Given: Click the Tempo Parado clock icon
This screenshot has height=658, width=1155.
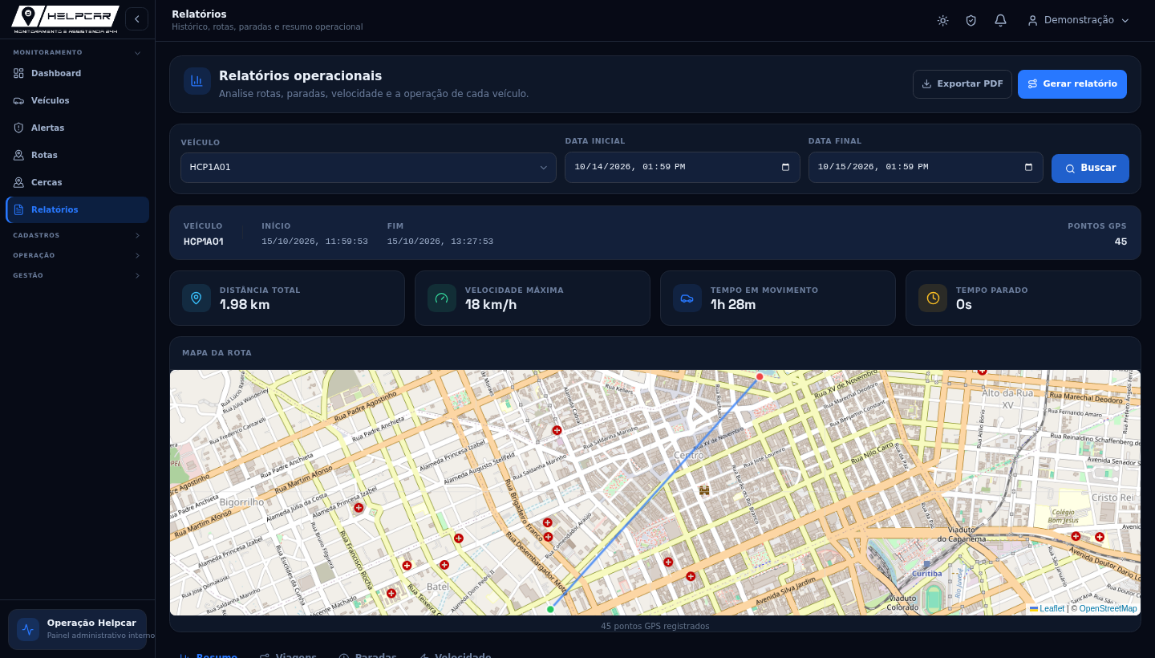Looking at the screenshot, I should pos(933,298).
